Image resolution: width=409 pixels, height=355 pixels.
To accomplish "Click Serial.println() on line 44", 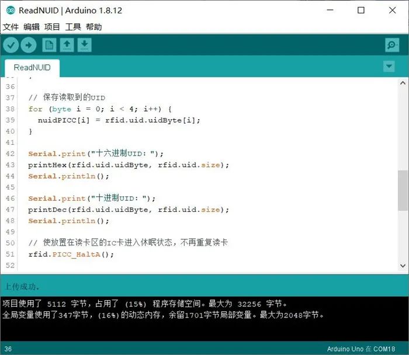I will [68, 176].
